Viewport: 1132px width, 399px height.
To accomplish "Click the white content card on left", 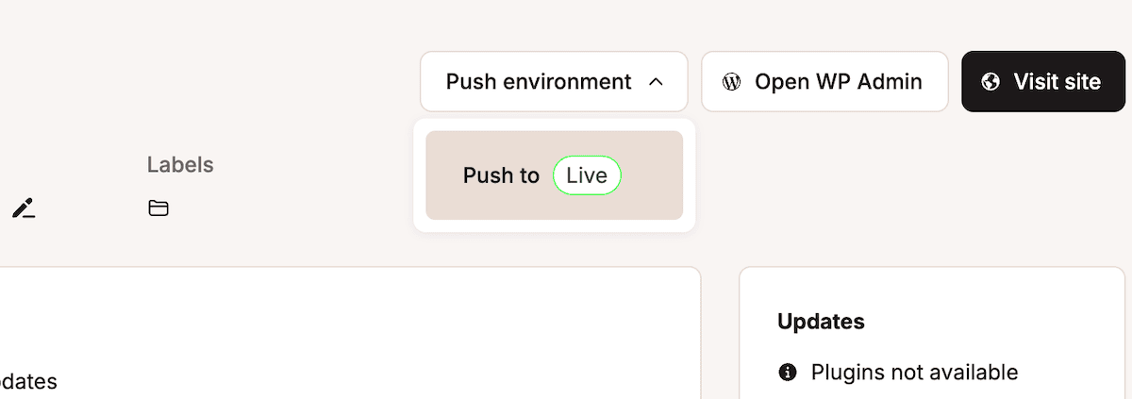I will click(349, 330).
